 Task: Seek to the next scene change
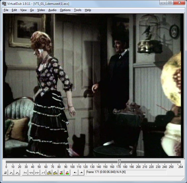[67, 172]
